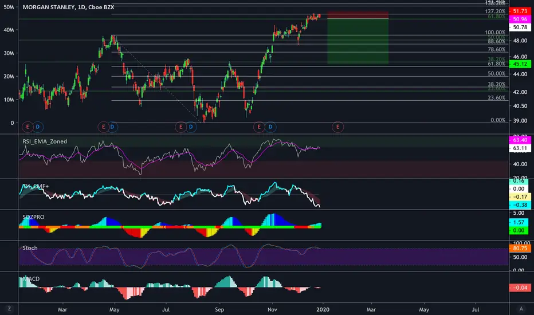This screenshot has height=315, width=534.
Task: Open timezone settings via Z button
Action: 9,309
